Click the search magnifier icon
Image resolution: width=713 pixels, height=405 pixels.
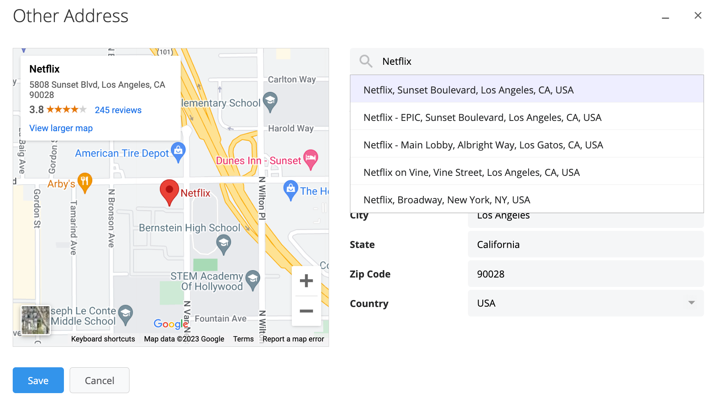366,61
